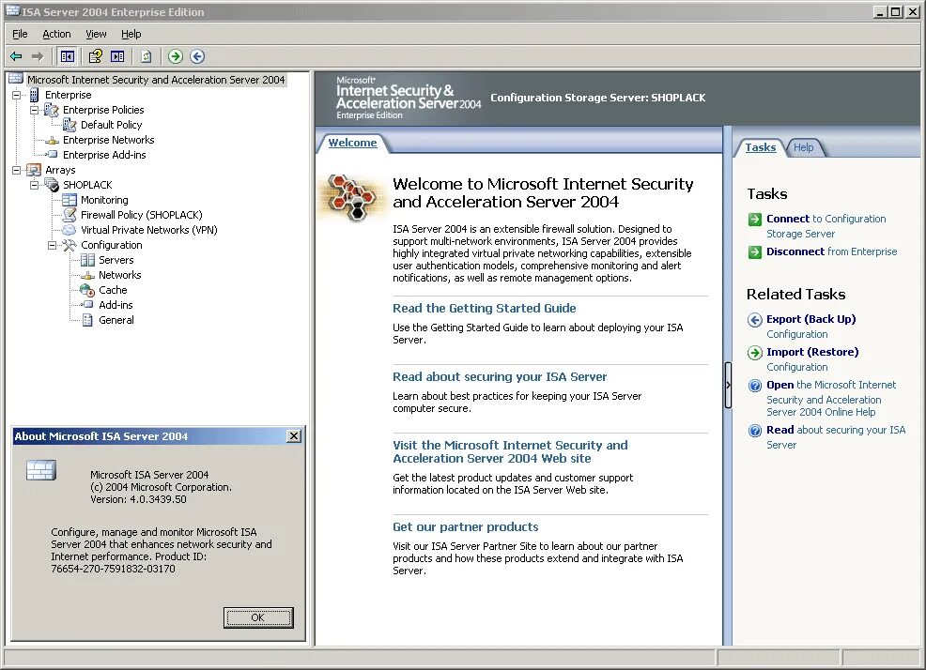Close the About Microsoft ISA Server dialog
Viewport: 926px width, 670px height.
pos(294,436)
